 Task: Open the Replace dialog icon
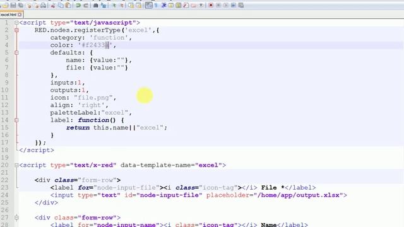click(104, 5)
